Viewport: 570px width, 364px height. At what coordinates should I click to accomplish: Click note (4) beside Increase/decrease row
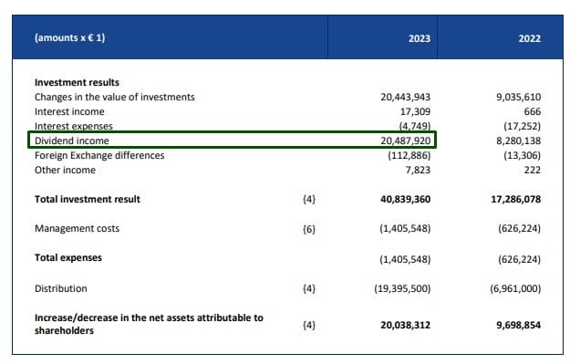[309, 325]
